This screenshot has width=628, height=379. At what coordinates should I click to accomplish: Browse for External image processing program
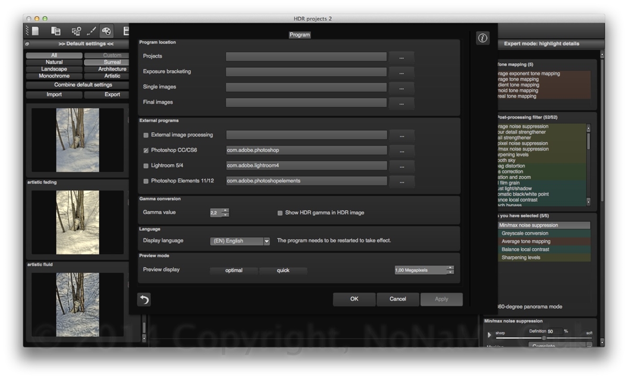point(402,135)
